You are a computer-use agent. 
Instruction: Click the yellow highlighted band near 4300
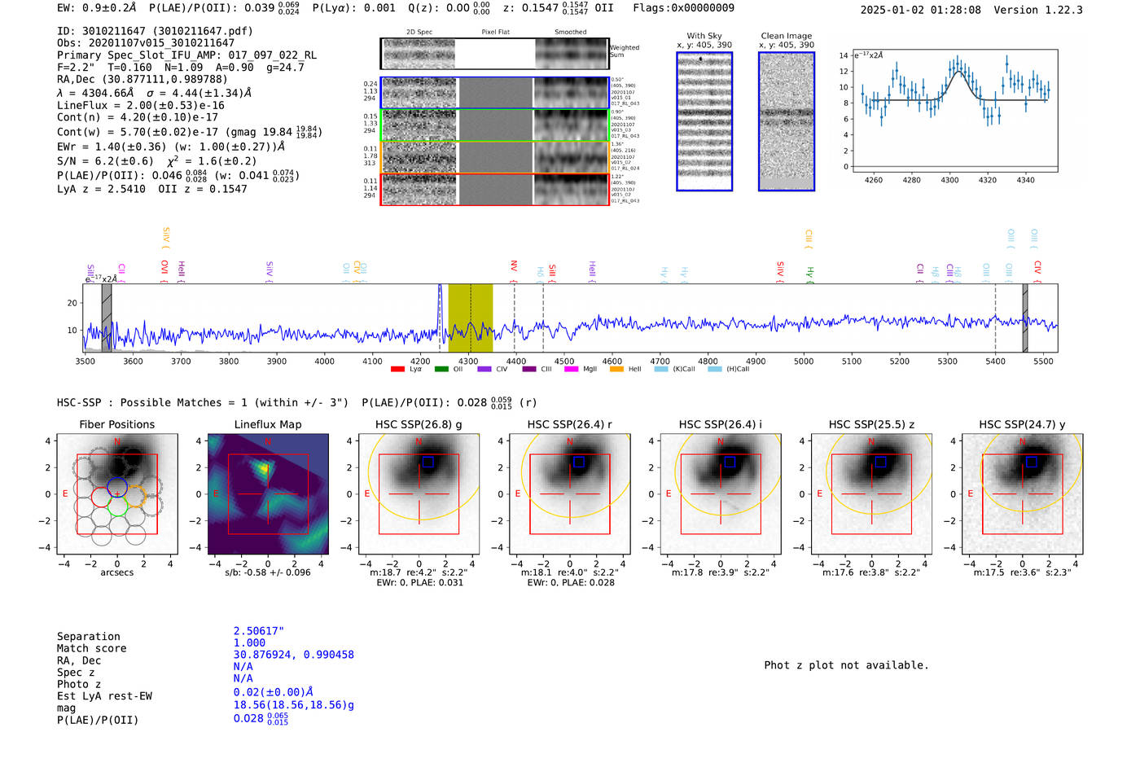coord(471,318)
